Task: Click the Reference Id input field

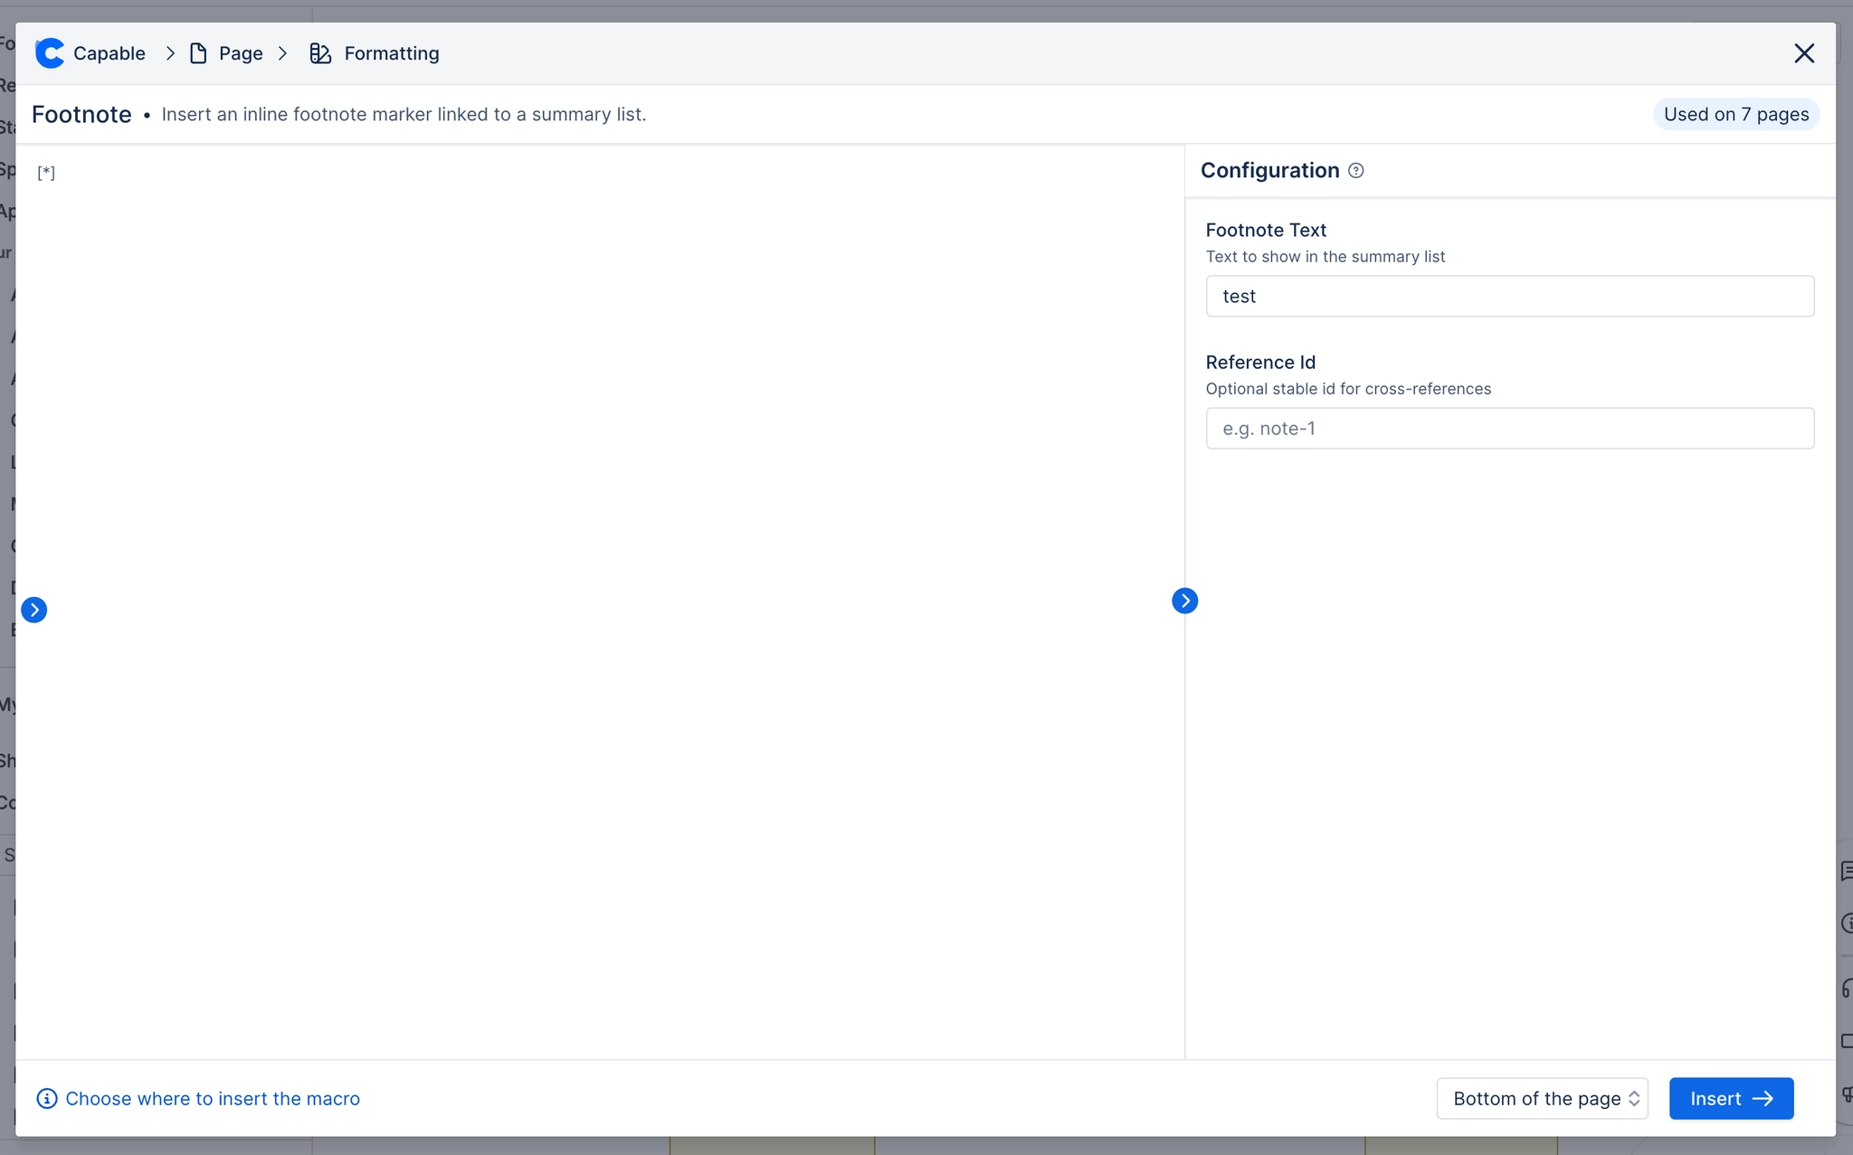Action: [x=1509, y=428]
